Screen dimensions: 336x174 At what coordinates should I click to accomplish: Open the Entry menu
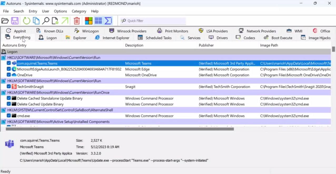[33, 11]
